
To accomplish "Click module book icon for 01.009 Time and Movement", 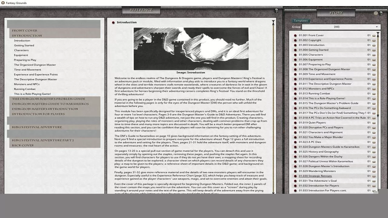I will [374, 74].
